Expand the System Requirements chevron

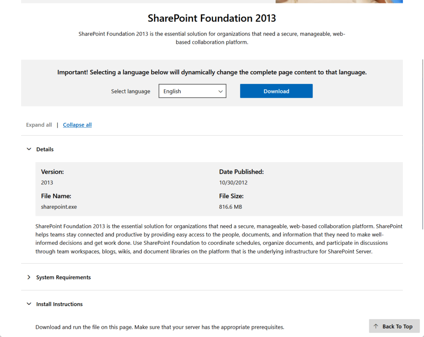pyautogui.click(x=29, y=277)
